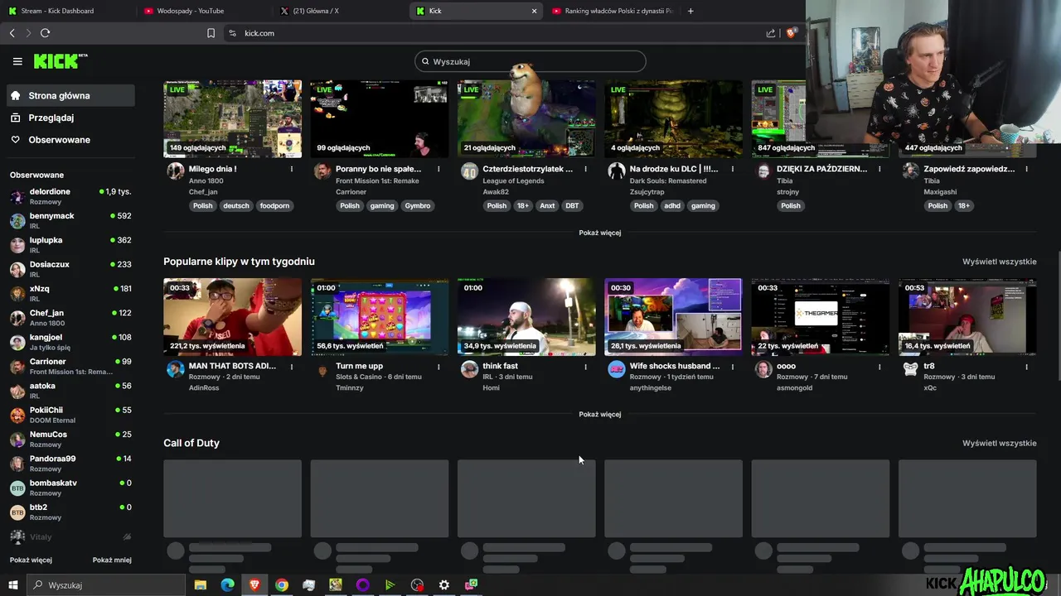Open options for Czterdziestotrzylatek stream

[x=585, y=169]
